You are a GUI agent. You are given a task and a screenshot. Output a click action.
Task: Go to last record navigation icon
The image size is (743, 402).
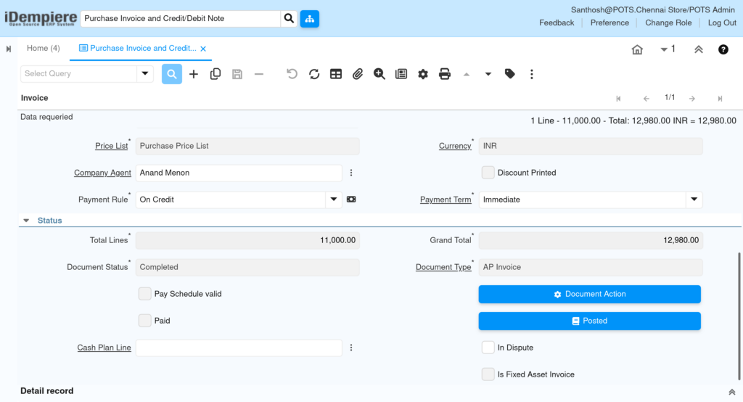coord(720,99)
